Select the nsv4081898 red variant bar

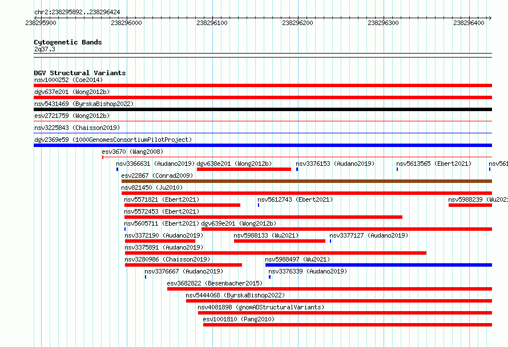point(345,313)
